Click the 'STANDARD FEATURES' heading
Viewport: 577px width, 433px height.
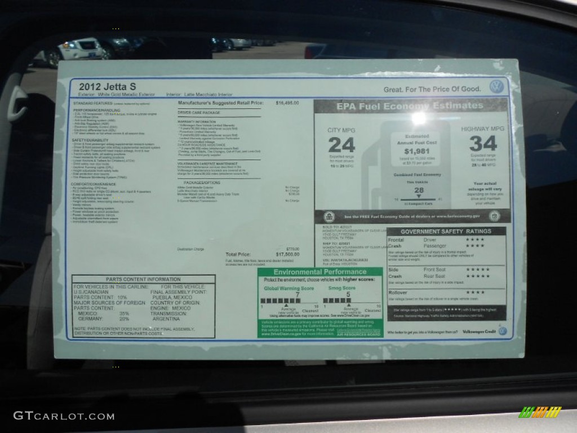(x=93, y=103)
